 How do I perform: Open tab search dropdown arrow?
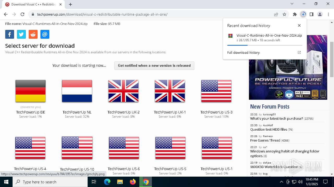[x=292, y=4]
